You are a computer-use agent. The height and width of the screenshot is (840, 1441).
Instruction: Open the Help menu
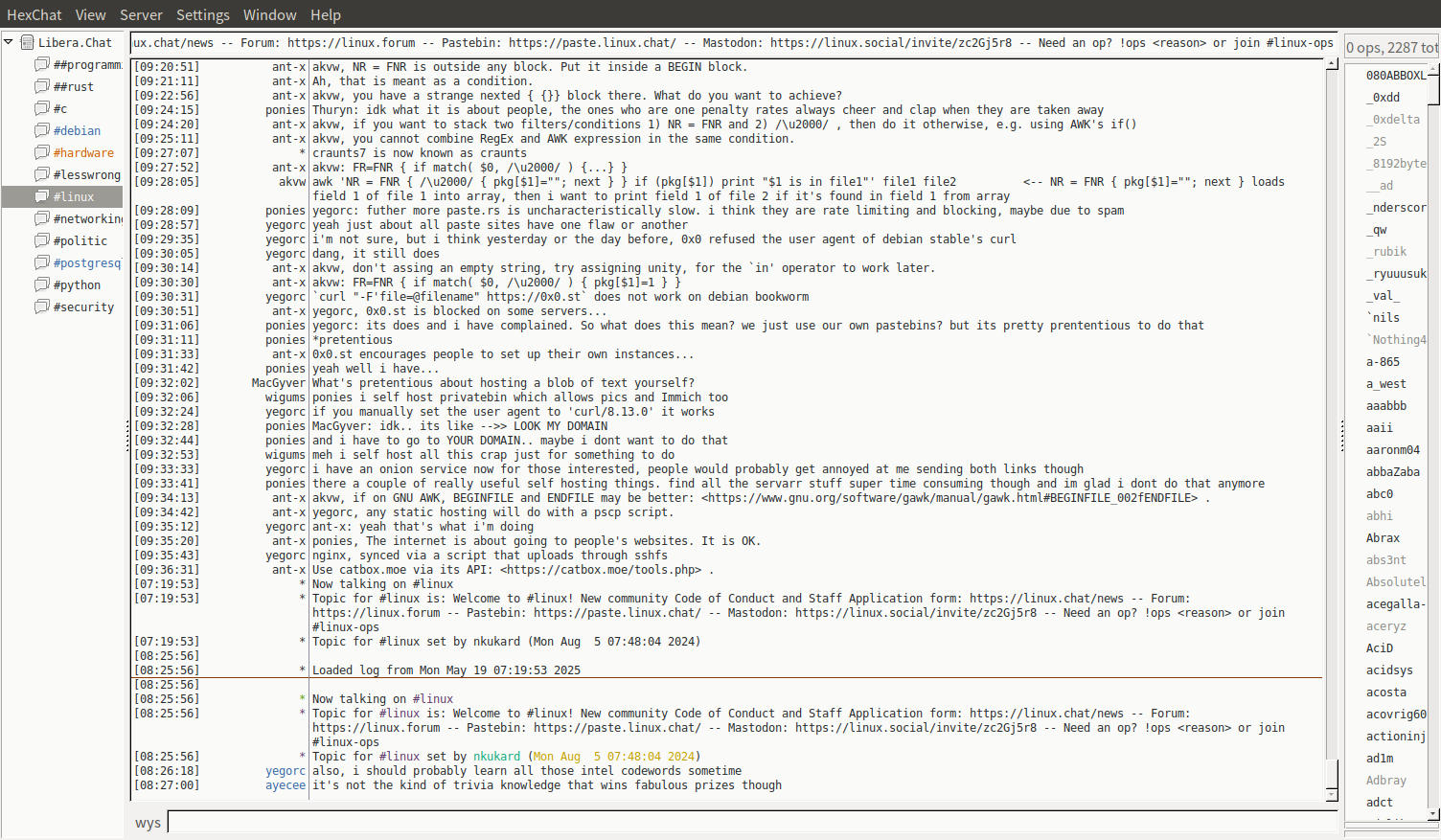point(326,14)
